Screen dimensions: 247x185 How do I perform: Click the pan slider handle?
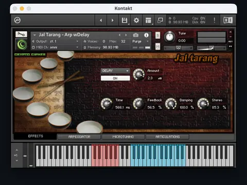coord(179,48)
